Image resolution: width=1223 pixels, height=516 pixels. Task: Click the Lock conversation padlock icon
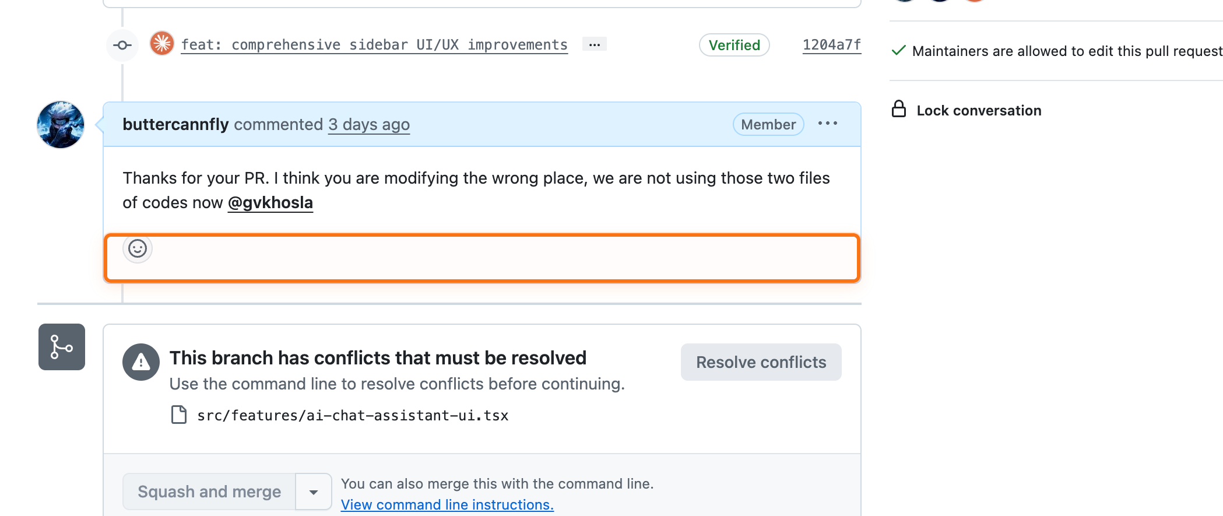899,110
